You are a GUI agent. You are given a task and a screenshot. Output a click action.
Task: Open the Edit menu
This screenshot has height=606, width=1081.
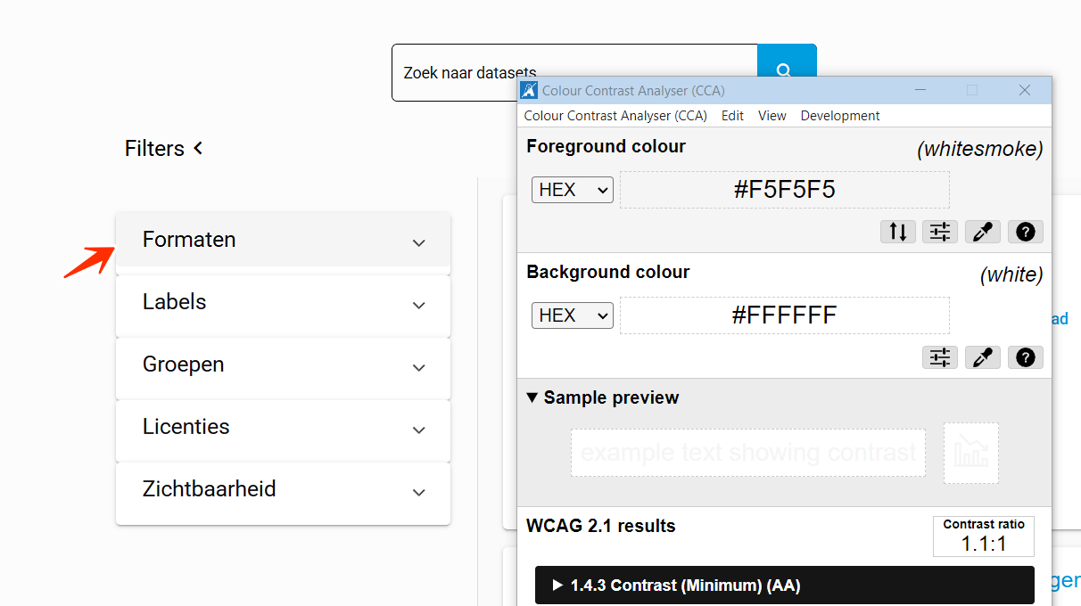[732, 116]
